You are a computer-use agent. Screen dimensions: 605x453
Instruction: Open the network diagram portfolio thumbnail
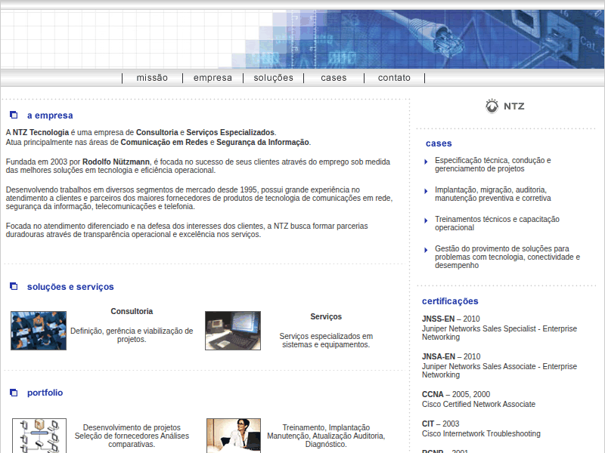point(39,436)
